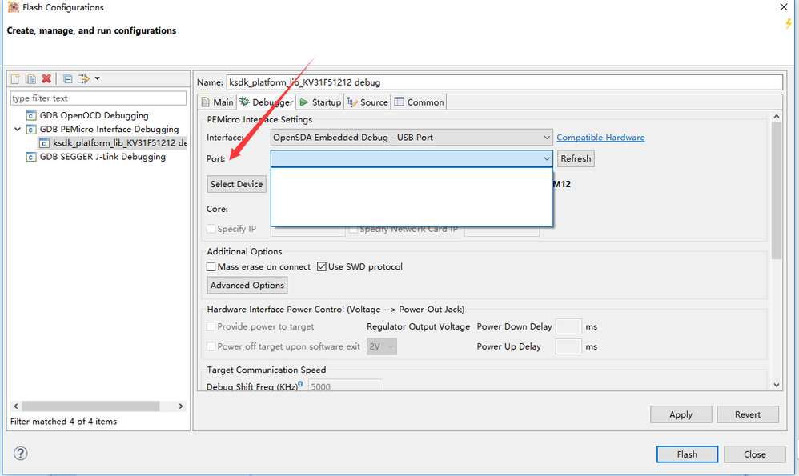Click the Power Down Delay field
The image size is (799, 476).
568,327
